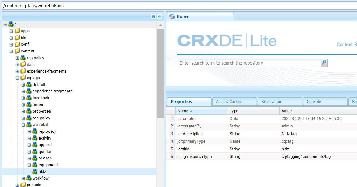Click the cq:tags folder icon
Image resolution: width=357 pixels, height=187 pixels.
[23, 78]
